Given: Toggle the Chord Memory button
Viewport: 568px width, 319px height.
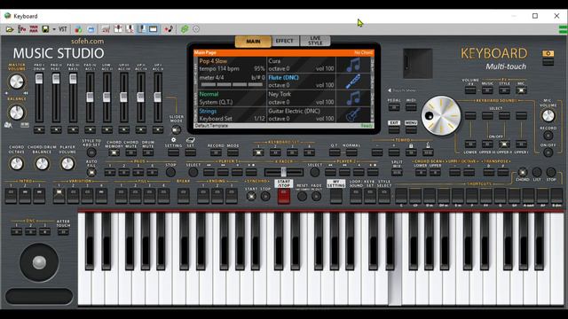Looking at the screenshot, I should [x=114, y=152].
